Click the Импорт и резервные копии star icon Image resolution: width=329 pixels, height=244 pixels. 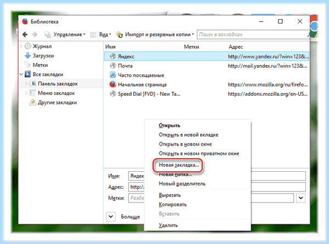click(120, 34)
